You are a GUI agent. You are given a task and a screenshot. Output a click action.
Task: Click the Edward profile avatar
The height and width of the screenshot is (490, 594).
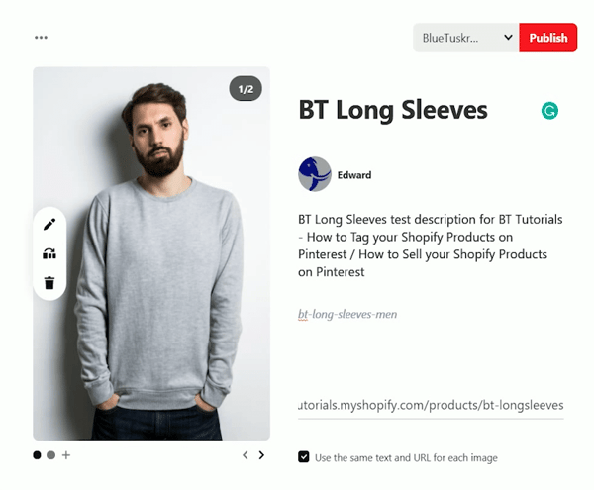(x=315, y=174)
